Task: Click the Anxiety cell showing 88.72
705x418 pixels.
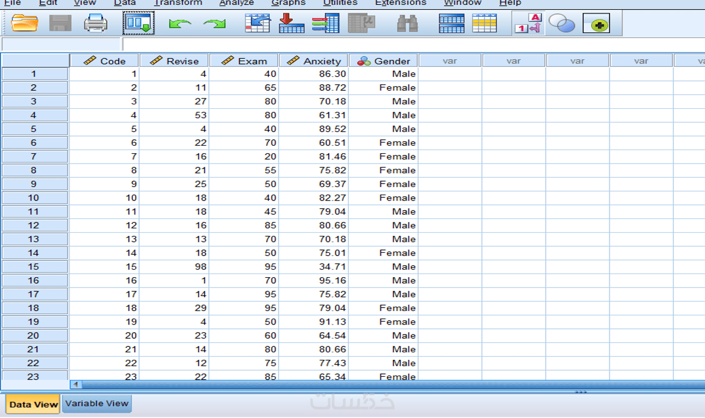Action: point(314,88)
